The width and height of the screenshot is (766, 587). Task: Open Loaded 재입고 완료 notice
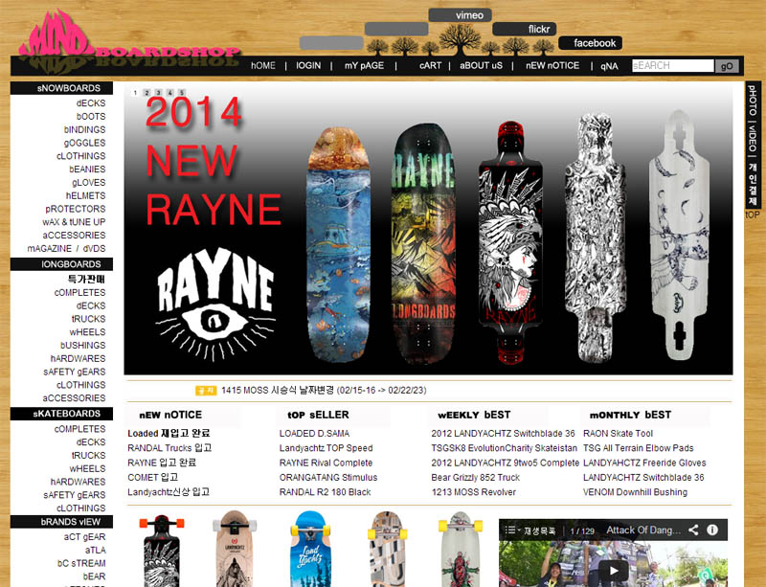169,433
